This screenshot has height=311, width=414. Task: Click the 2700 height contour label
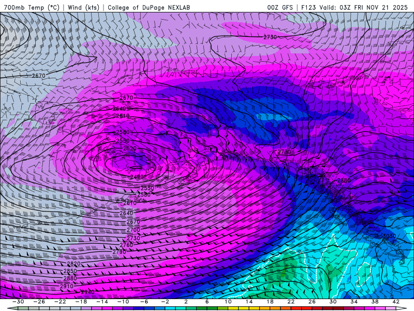pyautogui.click(x=134, y=230)
